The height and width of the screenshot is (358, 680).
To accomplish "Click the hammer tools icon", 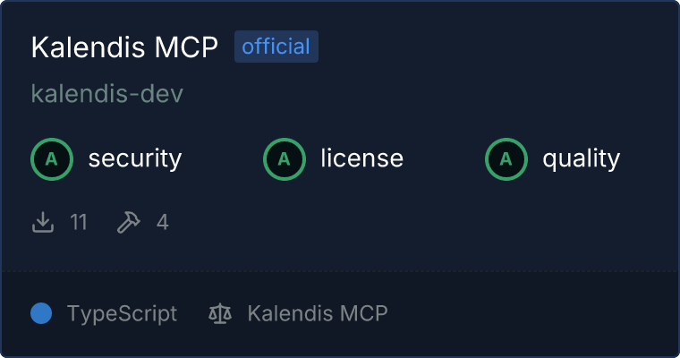I will (x=128, y=222).
